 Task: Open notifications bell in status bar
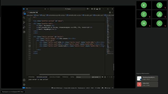113,88
